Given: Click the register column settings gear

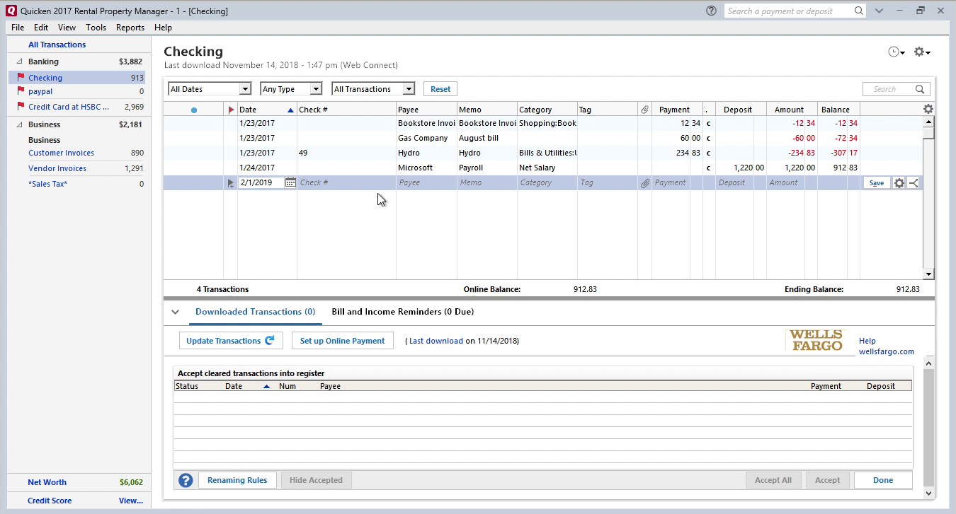Looking at the screenshot, I should 928,109.
